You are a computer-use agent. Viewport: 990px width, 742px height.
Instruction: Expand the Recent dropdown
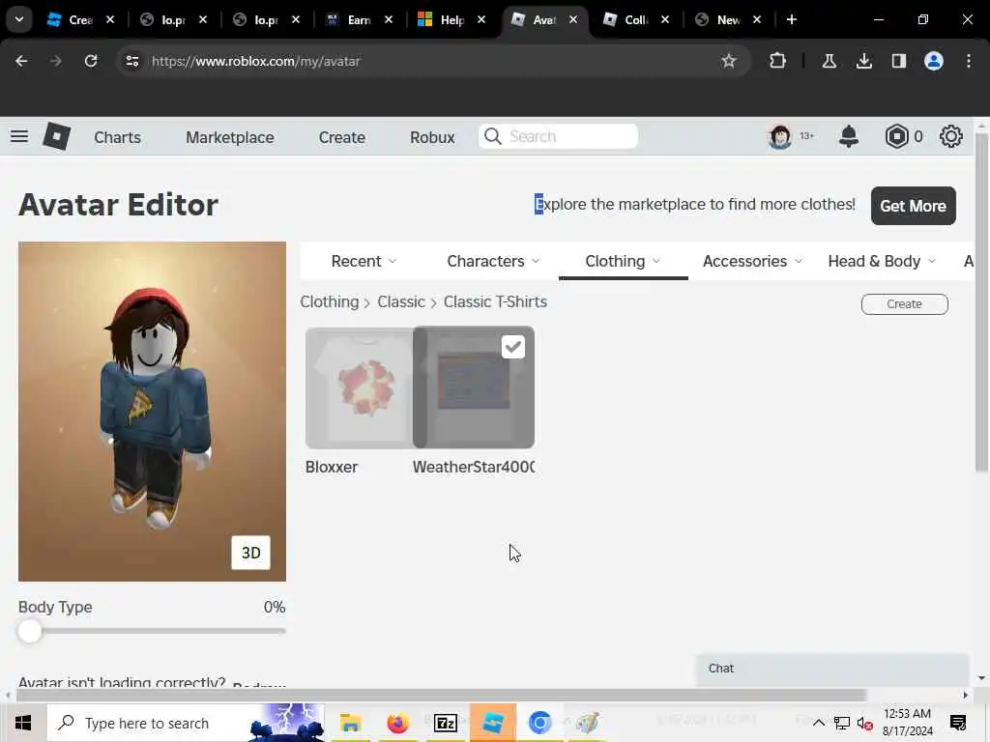pyautogui.click(x=364, y=261)
